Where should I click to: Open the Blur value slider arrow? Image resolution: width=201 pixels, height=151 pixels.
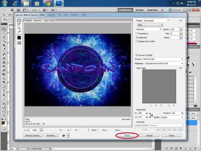point(181,33)
